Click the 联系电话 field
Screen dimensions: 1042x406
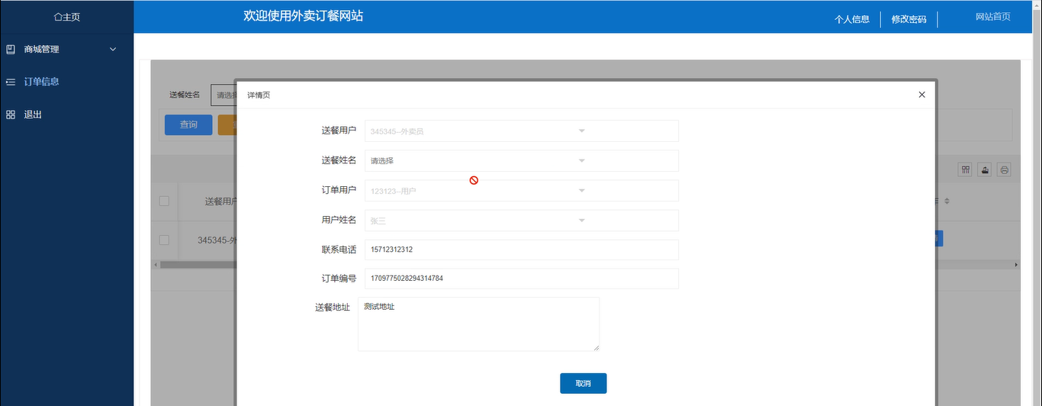(522, 250)
